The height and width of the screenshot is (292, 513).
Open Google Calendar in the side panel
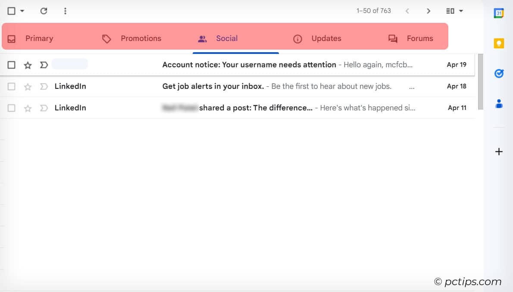coord(499,13)
